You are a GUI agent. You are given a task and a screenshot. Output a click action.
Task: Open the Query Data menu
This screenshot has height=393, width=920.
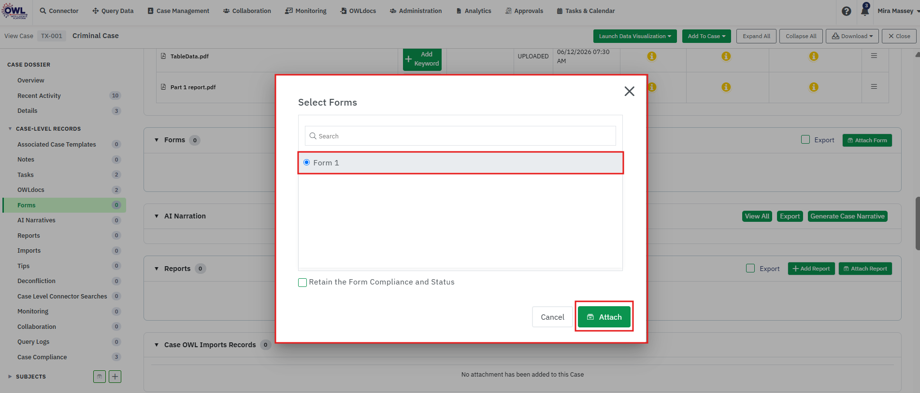(x=113, y=11)
